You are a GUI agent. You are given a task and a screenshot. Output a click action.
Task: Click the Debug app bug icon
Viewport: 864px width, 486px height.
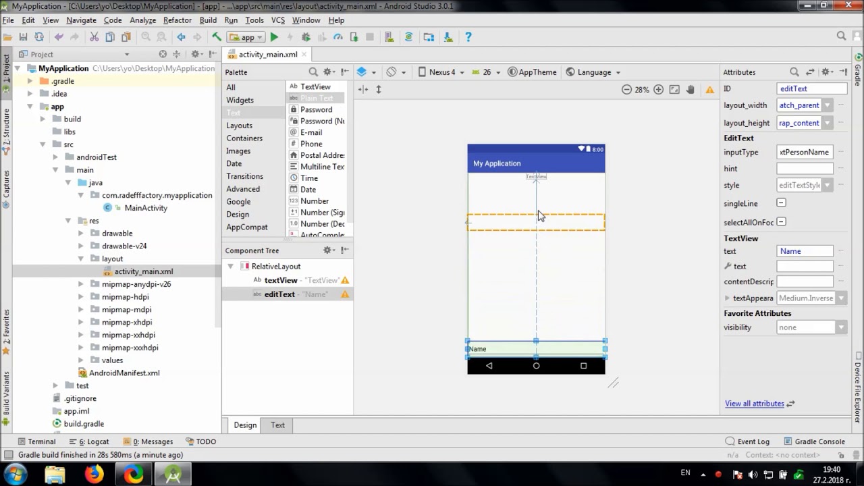(306, 37)
